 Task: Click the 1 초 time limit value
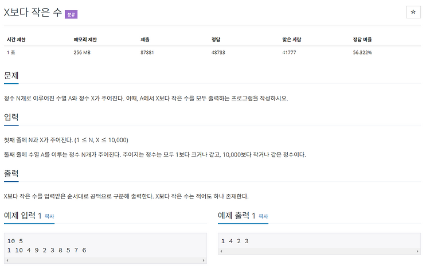pyautogui.click(x=11, y=52)
